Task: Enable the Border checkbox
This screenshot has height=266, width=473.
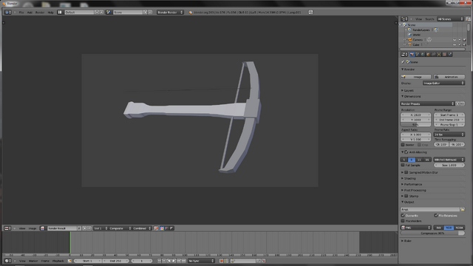Action: (x=403, y=145)
